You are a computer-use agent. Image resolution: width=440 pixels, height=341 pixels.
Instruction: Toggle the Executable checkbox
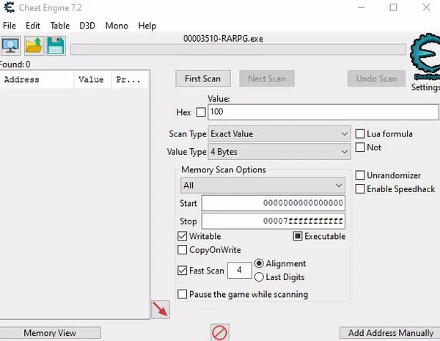(298, 236)
